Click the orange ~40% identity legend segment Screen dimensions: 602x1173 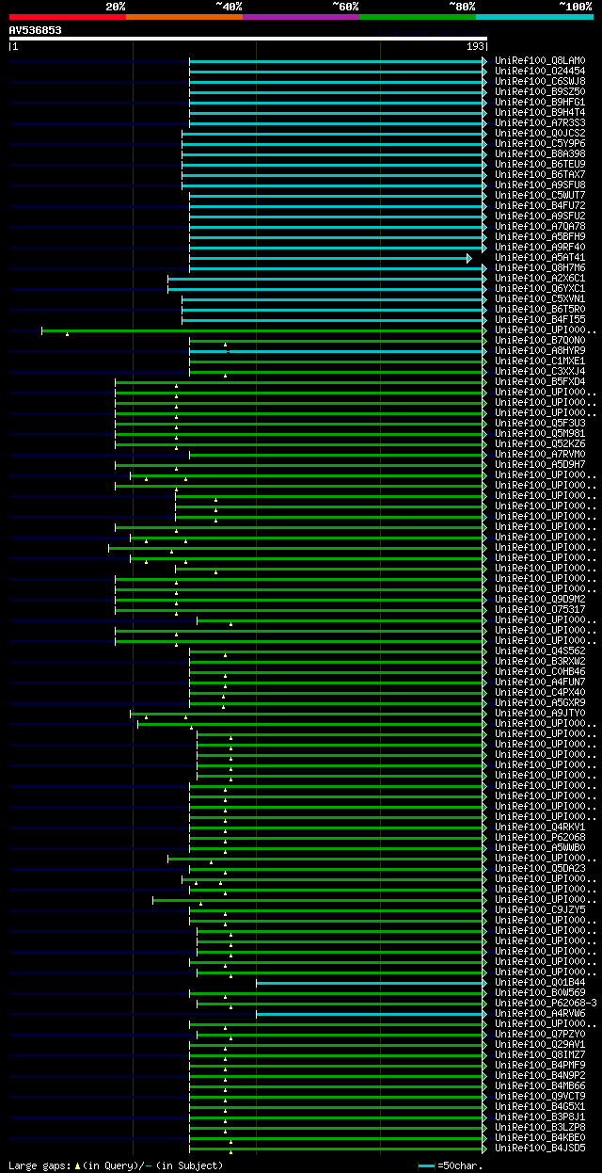[x=184, y=17]
